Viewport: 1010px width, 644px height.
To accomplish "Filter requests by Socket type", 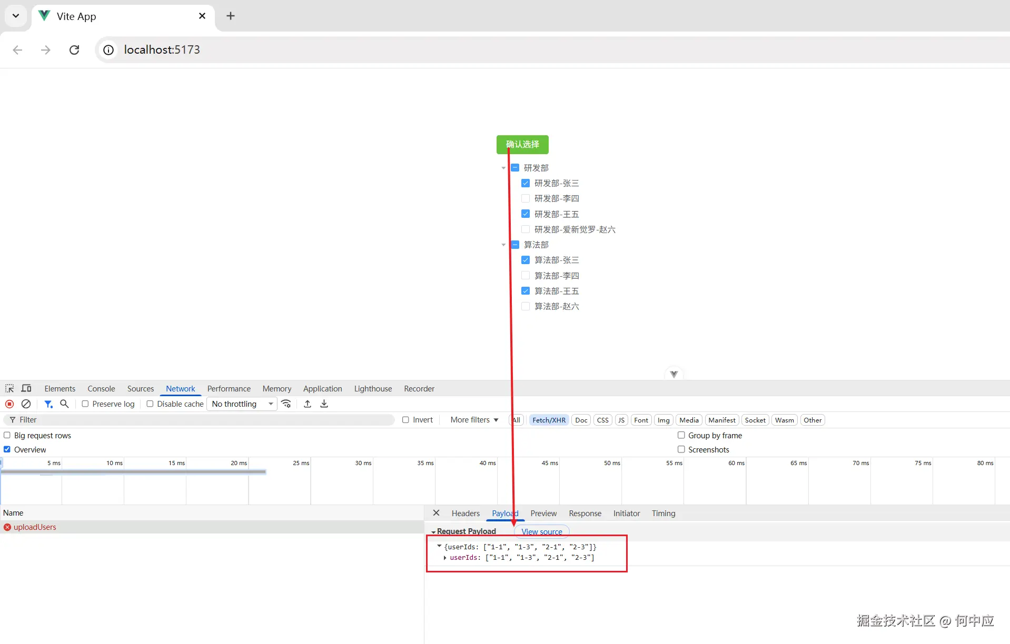I will pos(755,420).
